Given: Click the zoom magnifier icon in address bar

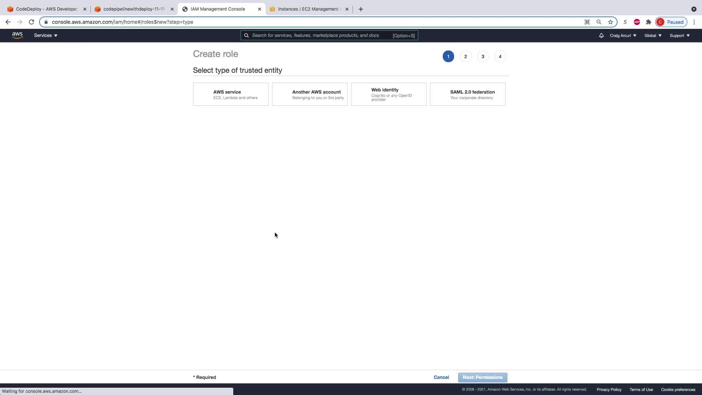Looking at the screenshot, I should pos(599,22).
